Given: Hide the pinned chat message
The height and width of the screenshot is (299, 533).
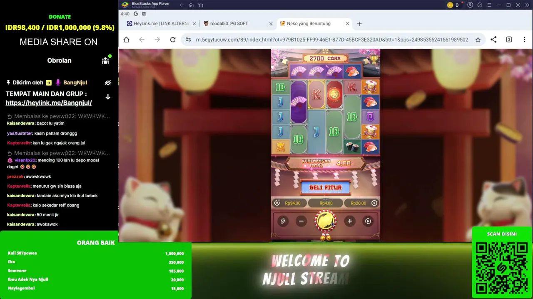Looking at the screenshot, I should pyautogui.click(x=108, y=83).
